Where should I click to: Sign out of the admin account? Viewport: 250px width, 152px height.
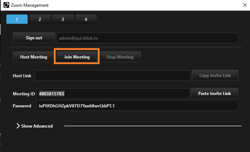coord(34,38)
